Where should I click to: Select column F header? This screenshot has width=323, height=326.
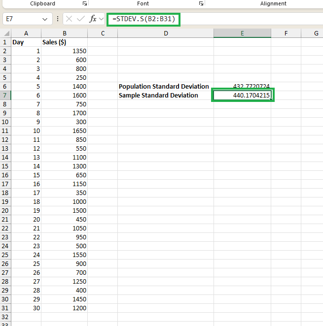point(286,33)
